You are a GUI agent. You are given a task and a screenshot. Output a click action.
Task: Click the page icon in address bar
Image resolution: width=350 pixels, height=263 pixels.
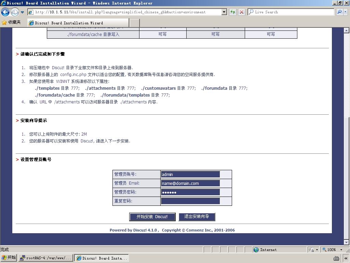pos(31,12)
